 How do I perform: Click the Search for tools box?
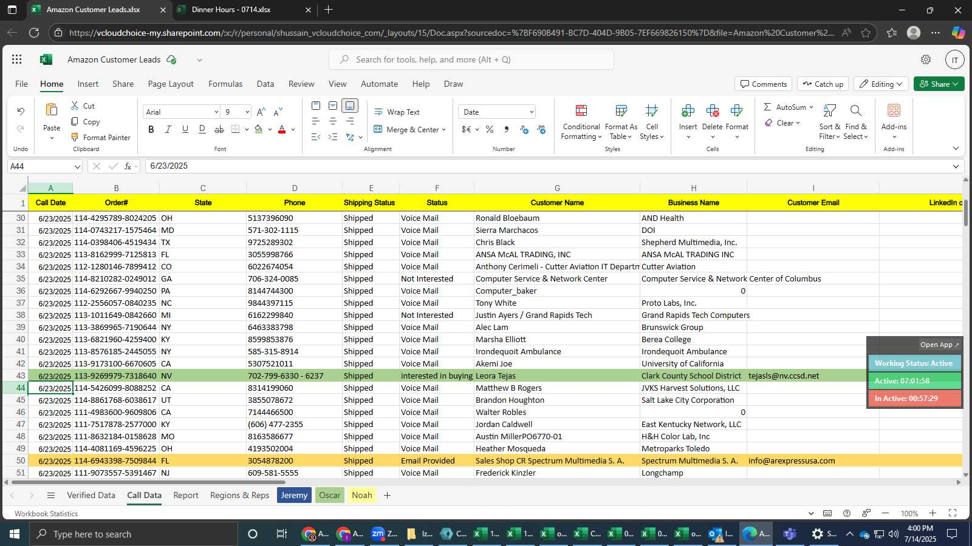click(x=471, y=59)
